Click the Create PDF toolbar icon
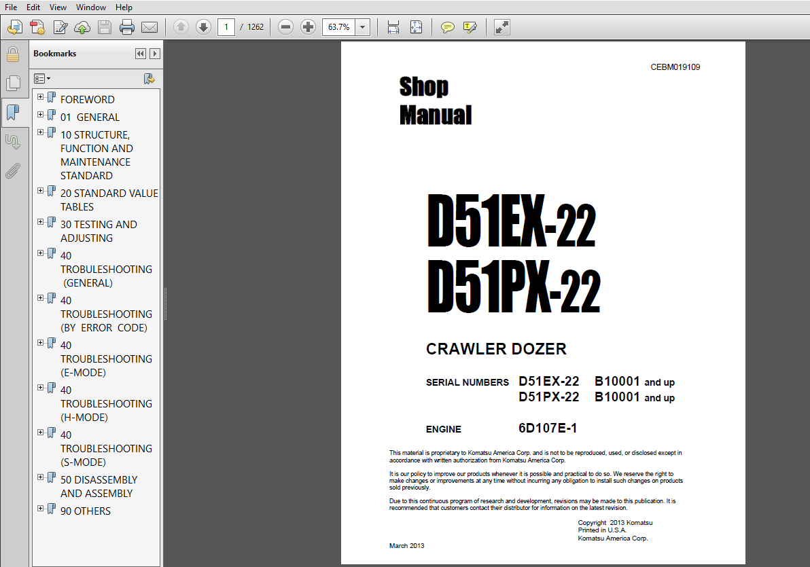This screenshot has height=567, width=810. [x=37, y=27]
